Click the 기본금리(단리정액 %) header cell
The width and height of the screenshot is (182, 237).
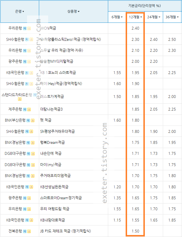coord(145,6)
